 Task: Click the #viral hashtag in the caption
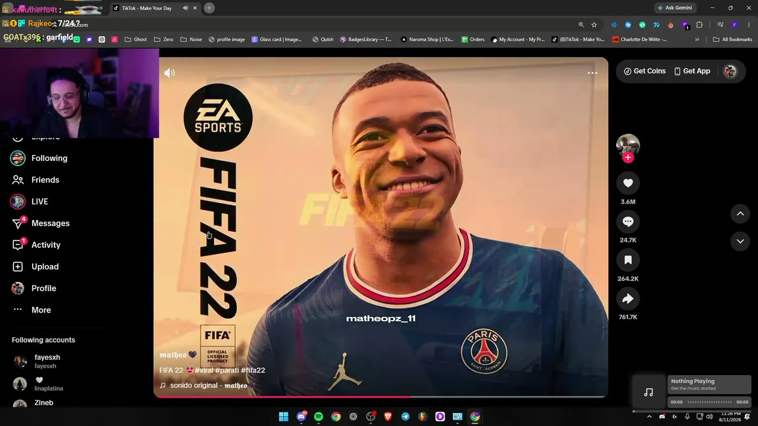point(204,370)
